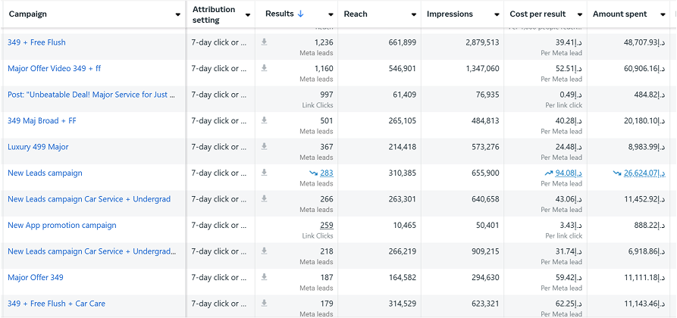Open the Post: "Unbeatable Deal!" campaign link
This screenshot has height=318, width=677.
pos(91,95)
